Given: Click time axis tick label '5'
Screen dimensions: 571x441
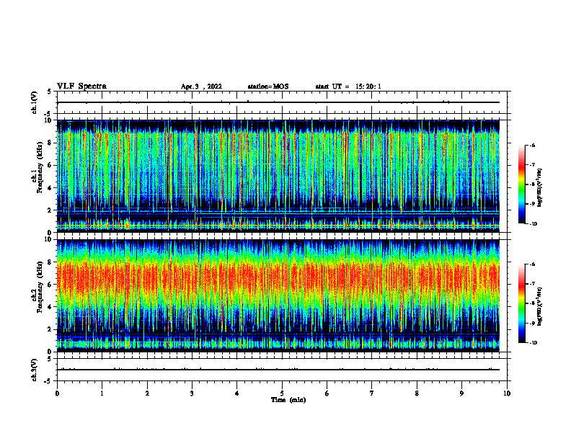Looking at the screenshot, I should click(282, 393).
